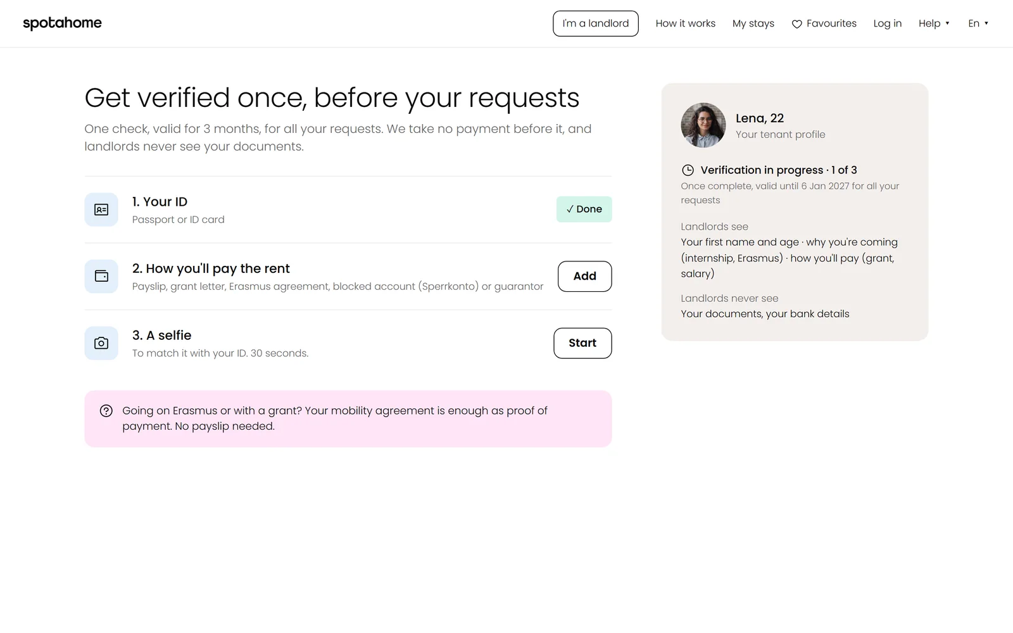Go to How it works
The image size is (1013, 633).
[686, 23]
